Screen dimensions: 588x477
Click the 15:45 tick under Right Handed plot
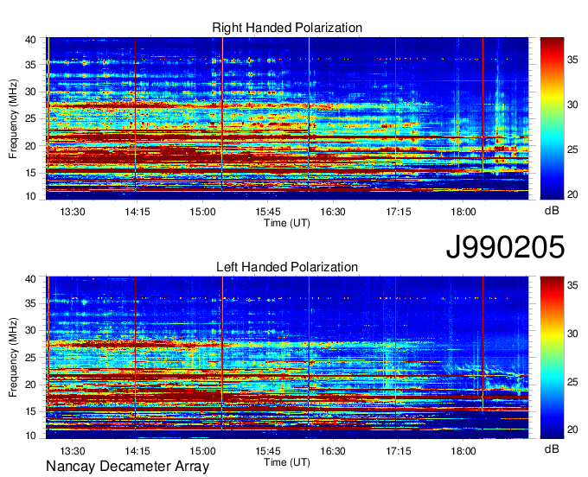(x=268, y=212)
